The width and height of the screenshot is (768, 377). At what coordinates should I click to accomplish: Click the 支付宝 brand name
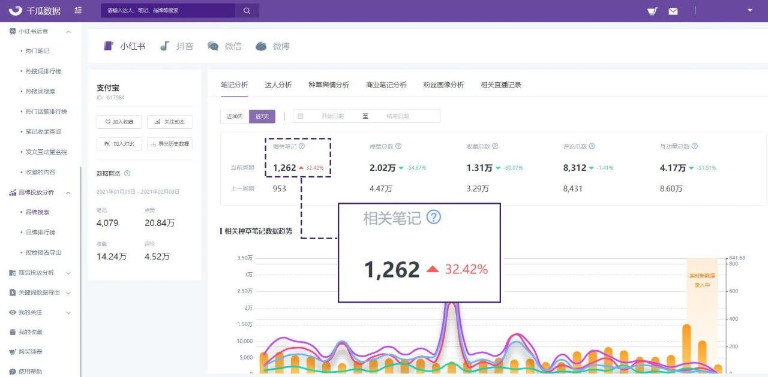point(108,88)
